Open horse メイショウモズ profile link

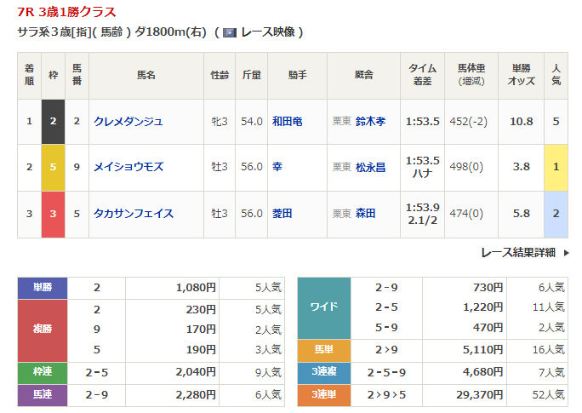point(128,167)
